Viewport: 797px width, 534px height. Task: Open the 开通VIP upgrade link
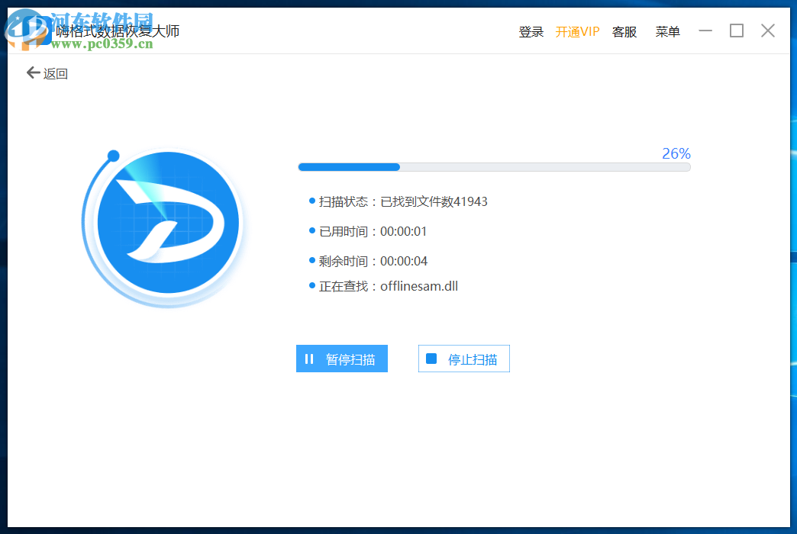[578, 32]
